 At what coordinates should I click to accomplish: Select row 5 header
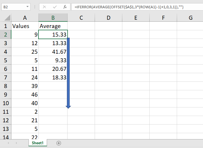[6, 60]
